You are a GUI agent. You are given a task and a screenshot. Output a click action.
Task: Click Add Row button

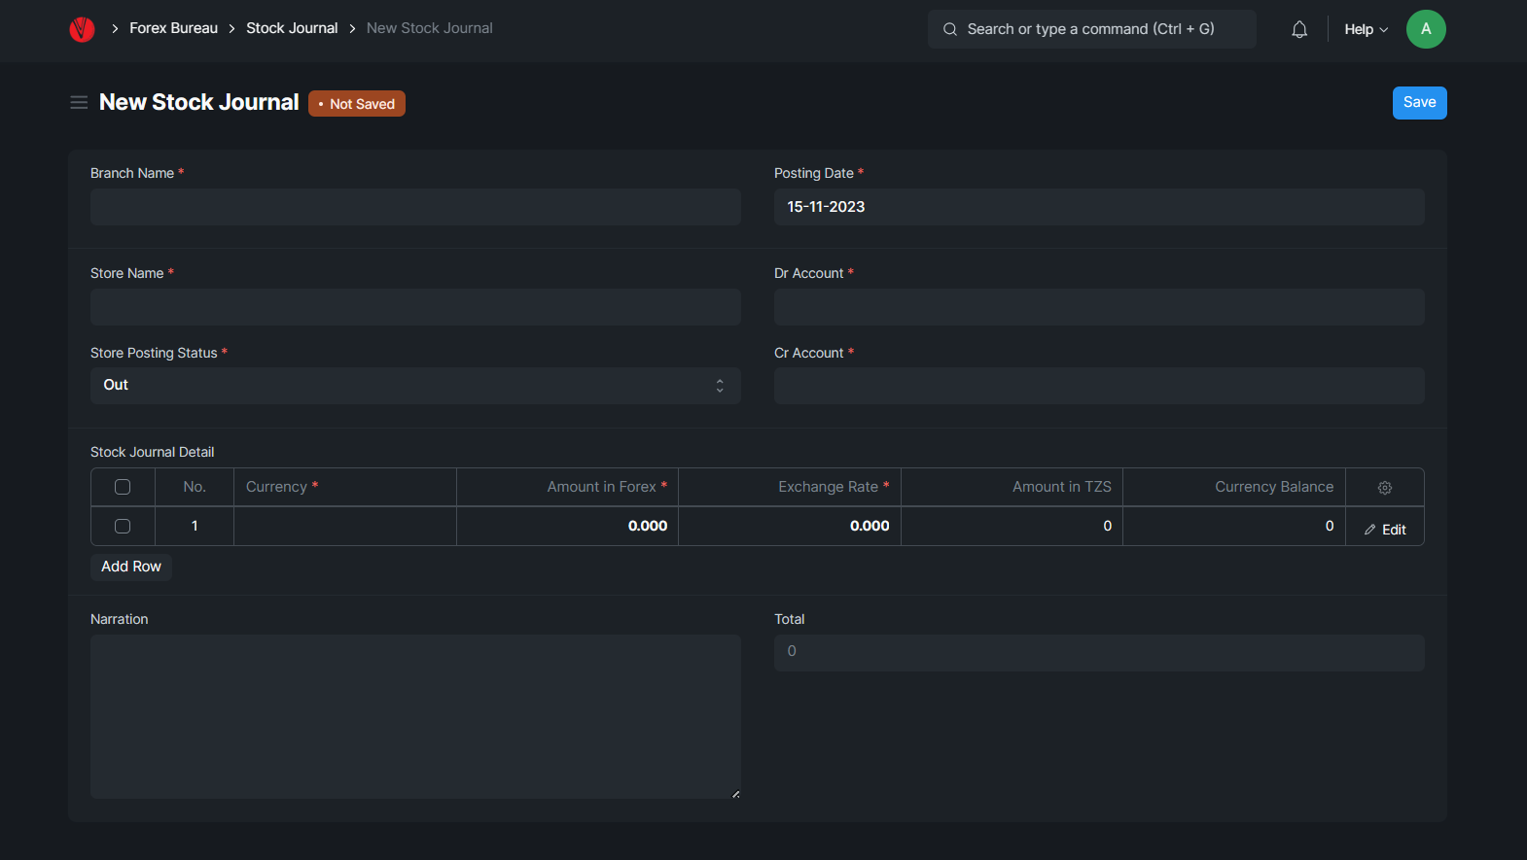pos(131,567)
